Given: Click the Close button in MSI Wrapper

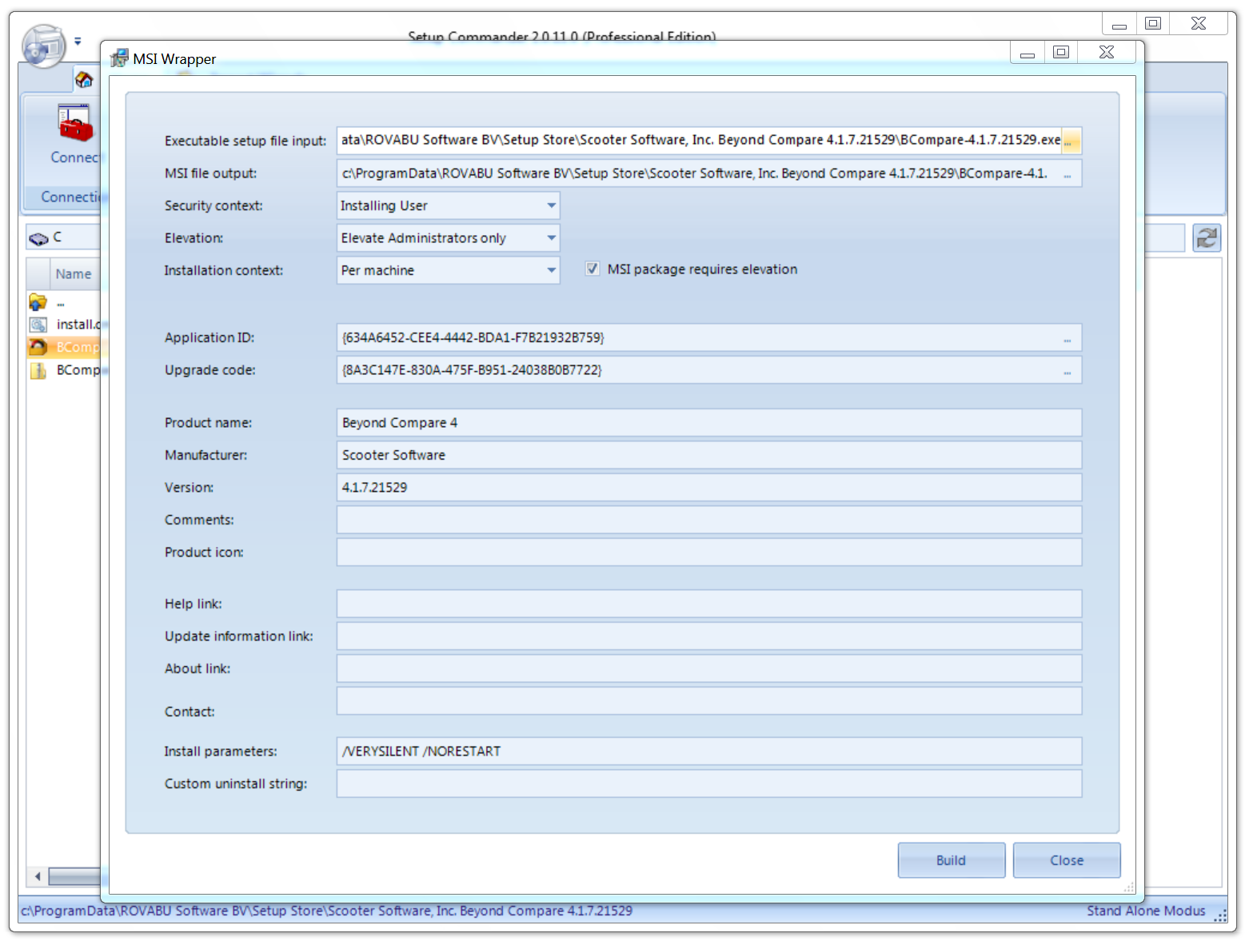Looking at the screenshot, I should coord(1067,860).
